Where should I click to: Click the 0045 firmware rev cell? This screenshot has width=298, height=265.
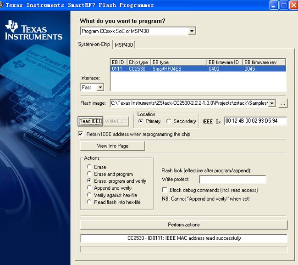(250, 69)
